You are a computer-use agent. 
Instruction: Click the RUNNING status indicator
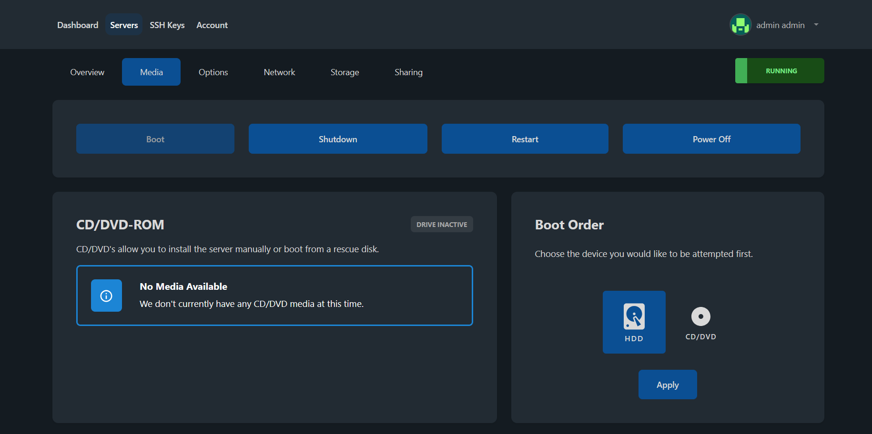click(780, 71)
